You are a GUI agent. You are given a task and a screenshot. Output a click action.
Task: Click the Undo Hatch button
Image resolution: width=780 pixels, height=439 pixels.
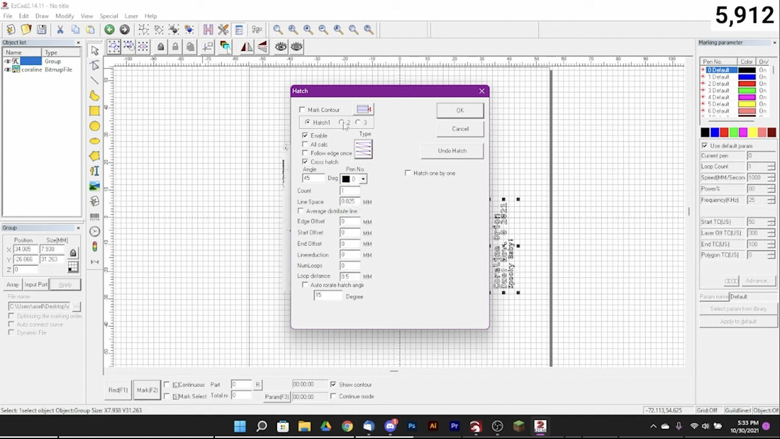coord(452,151)
